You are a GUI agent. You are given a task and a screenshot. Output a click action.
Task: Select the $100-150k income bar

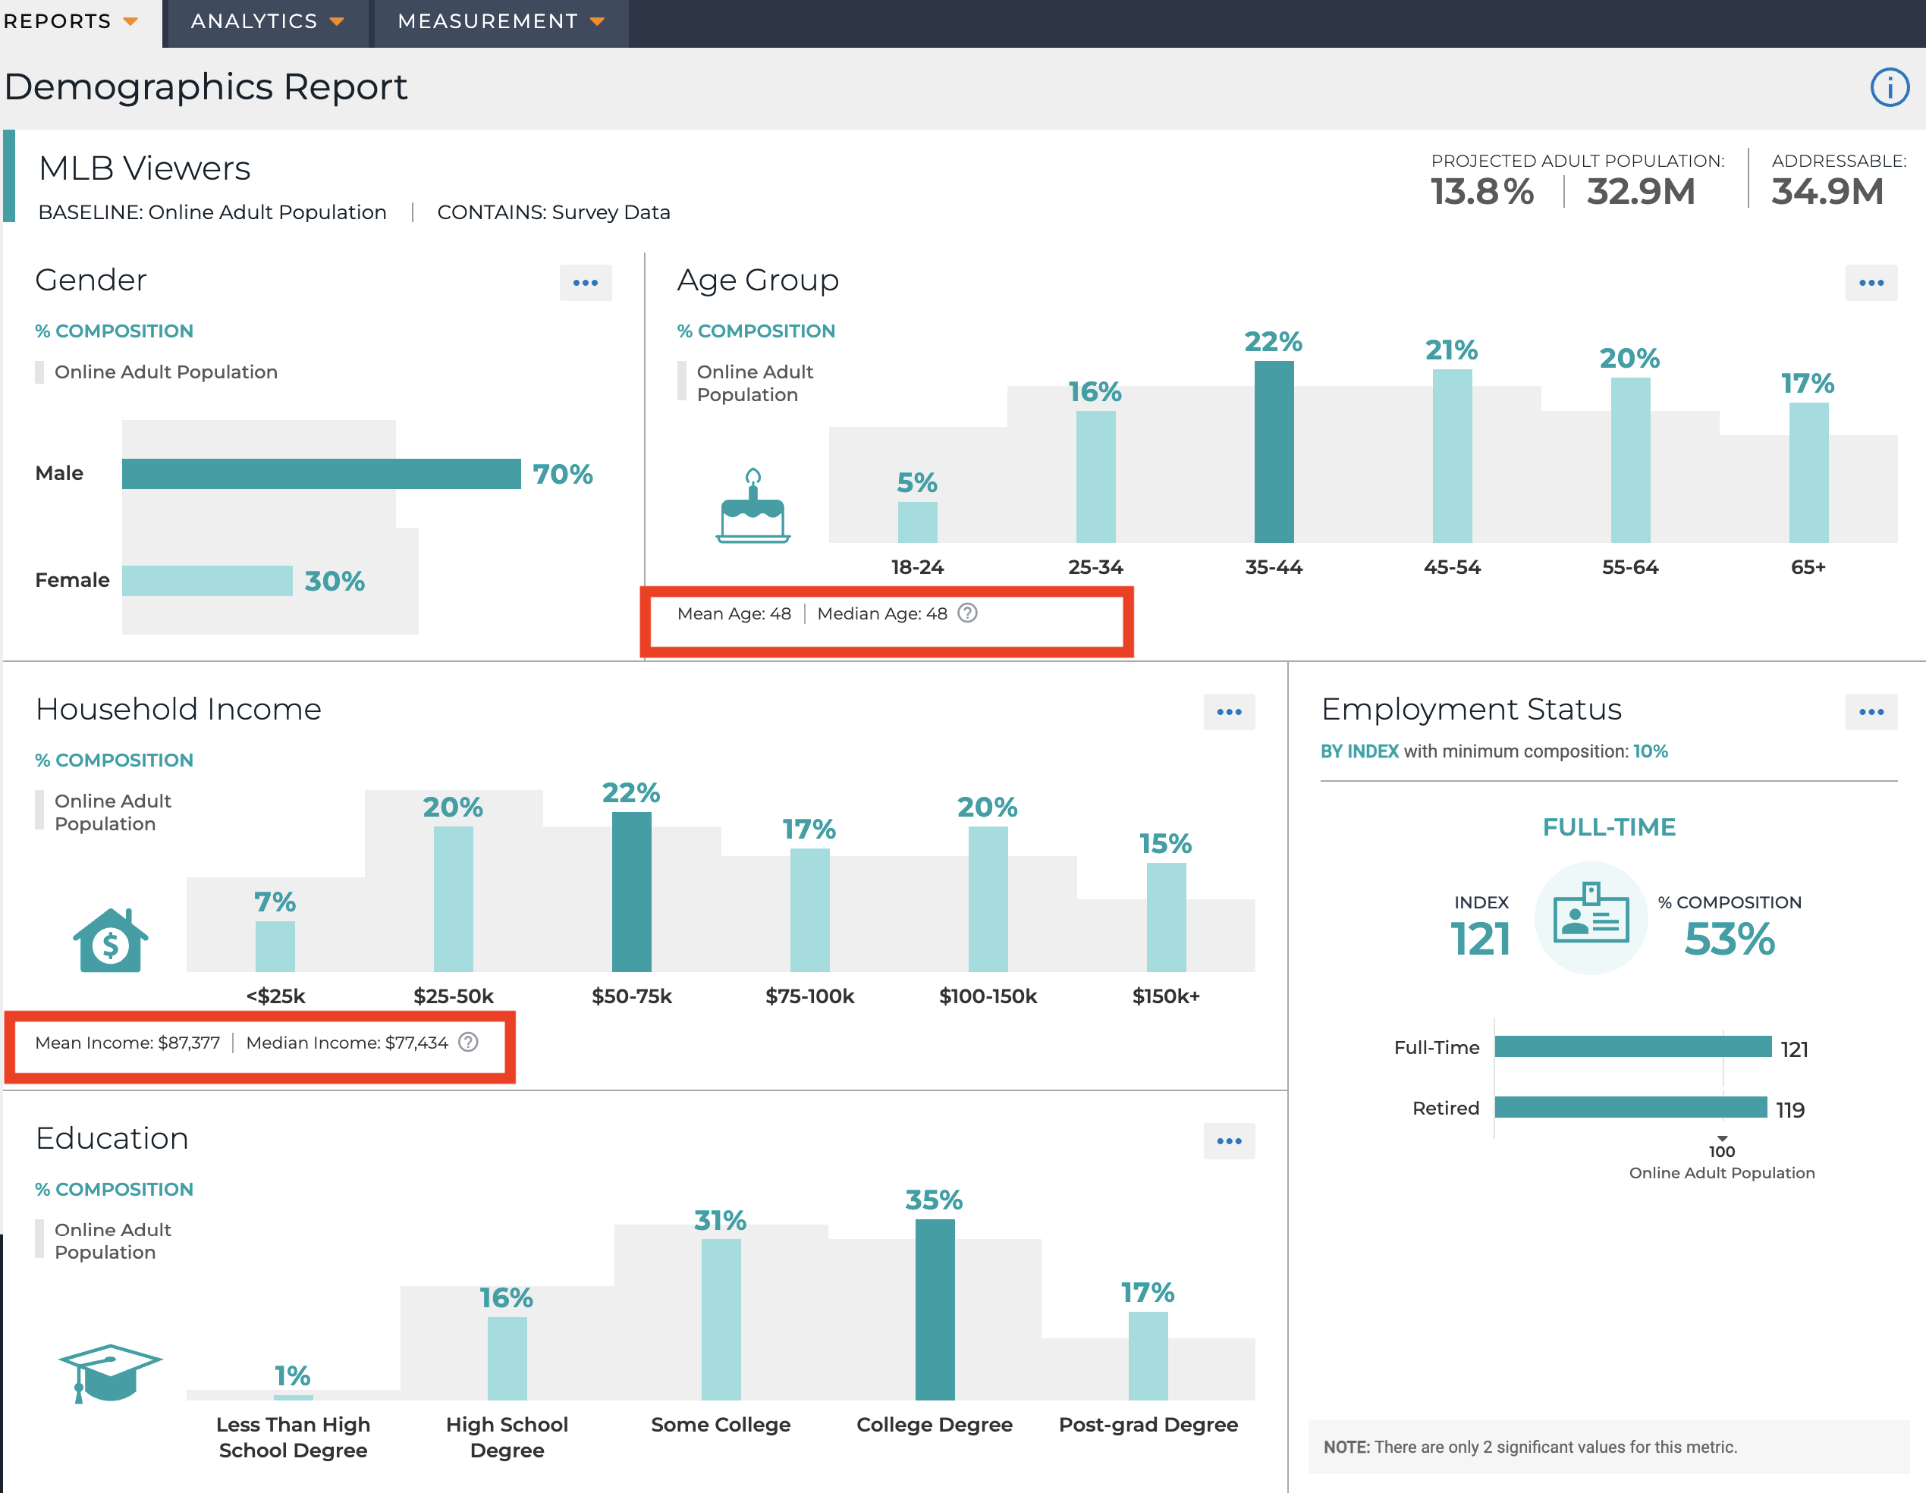click(x=988, y=899)
